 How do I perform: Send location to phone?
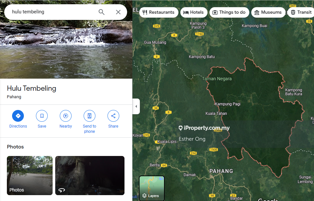[x=89, y=116]
